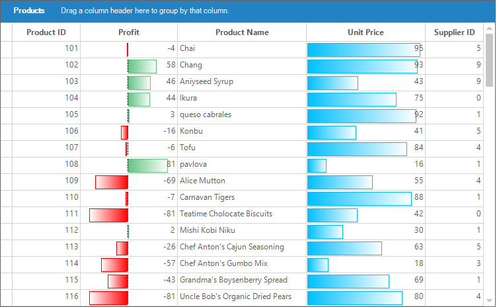The image size is (497, 307).
Task: Select Product ID cell 105
Action: (46, 115)
